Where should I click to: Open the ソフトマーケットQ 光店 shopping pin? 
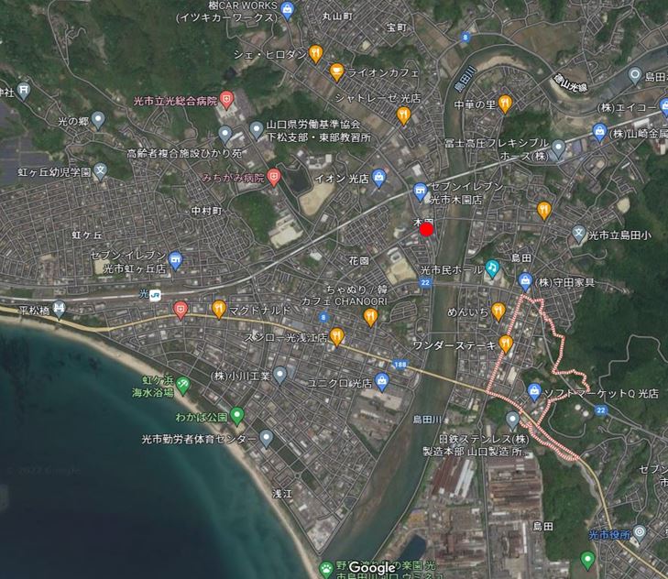(533, 392)
